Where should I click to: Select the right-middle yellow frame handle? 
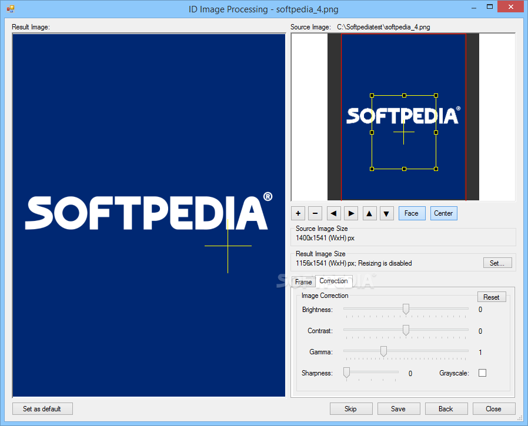pos(436,133)
